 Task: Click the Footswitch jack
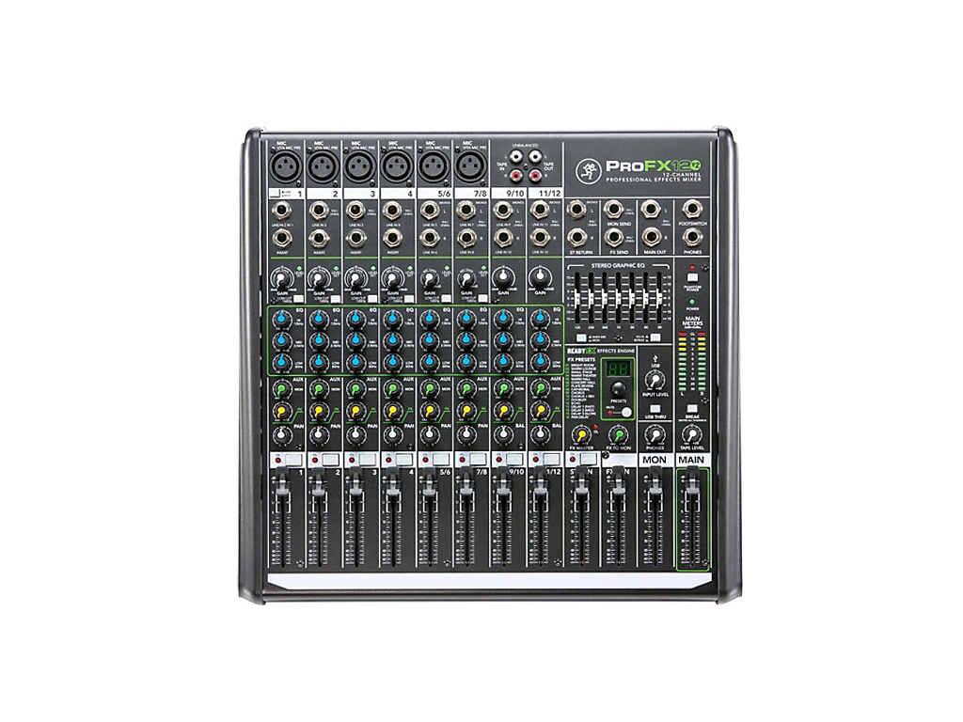(691, 210)
